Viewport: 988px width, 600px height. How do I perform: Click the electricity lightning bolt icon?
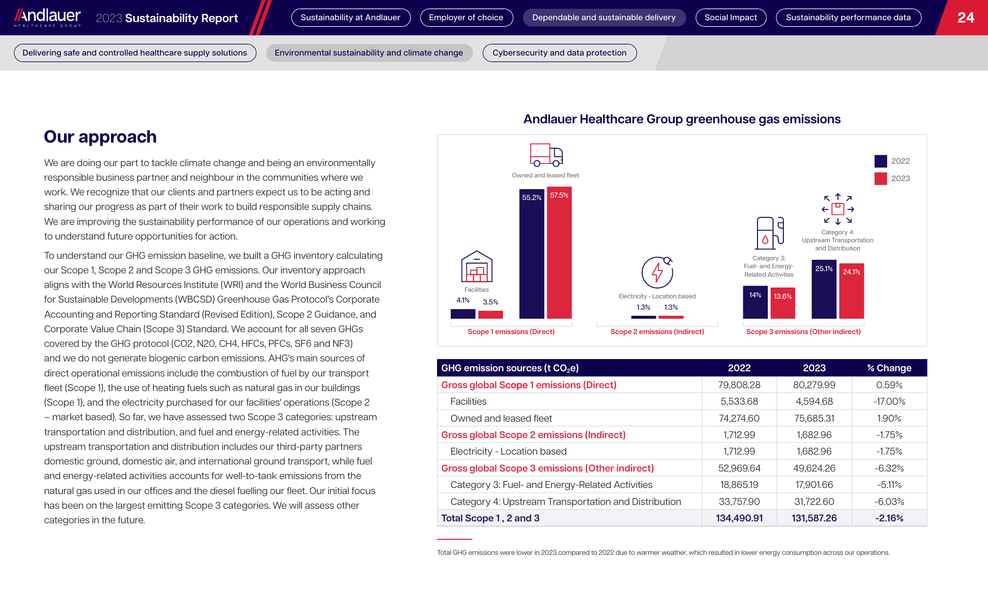point(657,272)
